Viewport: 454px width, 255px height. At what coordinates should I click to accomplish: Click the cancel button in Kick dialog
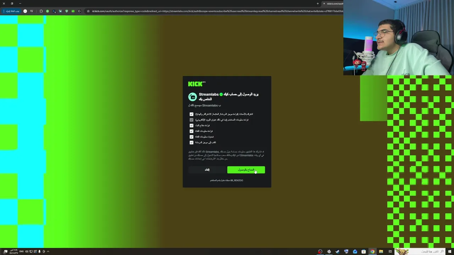(x=207, y=170)
